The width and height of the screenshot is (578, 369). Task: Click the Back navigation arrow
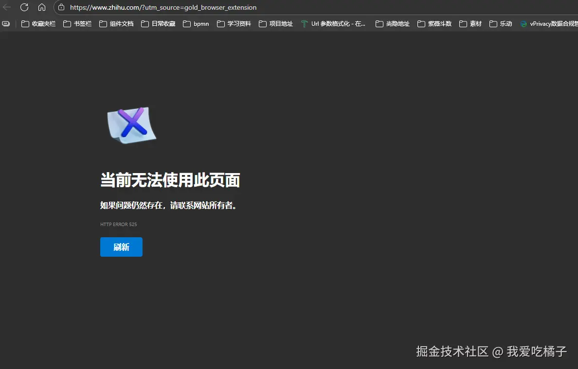(x=7, y=7)
